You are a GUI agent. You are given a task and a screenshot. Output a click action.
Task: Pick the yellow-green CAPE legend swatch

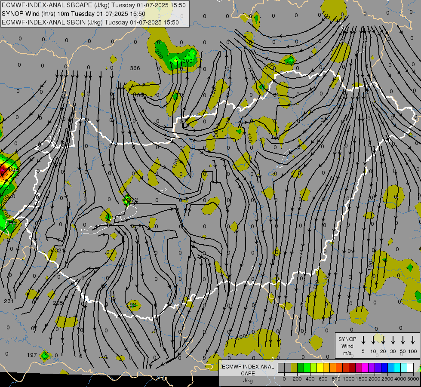click(313, 368)
